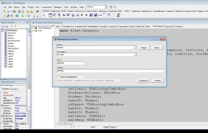208x133 pixels.
Task: Open the cbClient combo box dropdown
Action: [x=135, y=47]
